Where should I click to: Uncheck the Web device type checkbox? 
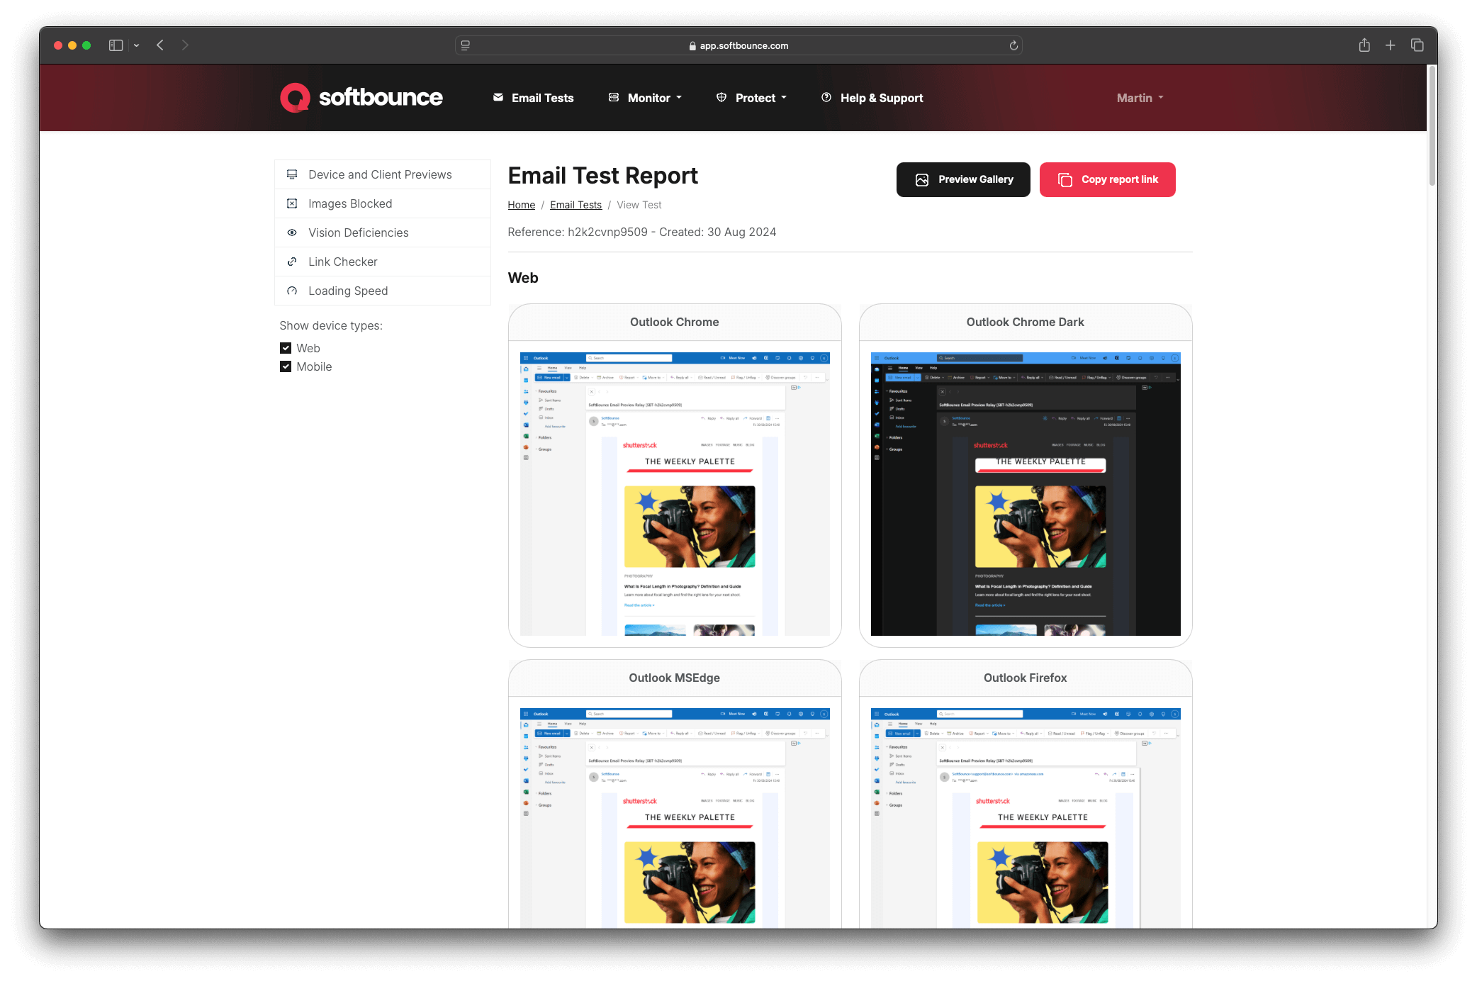pos(286,348)
